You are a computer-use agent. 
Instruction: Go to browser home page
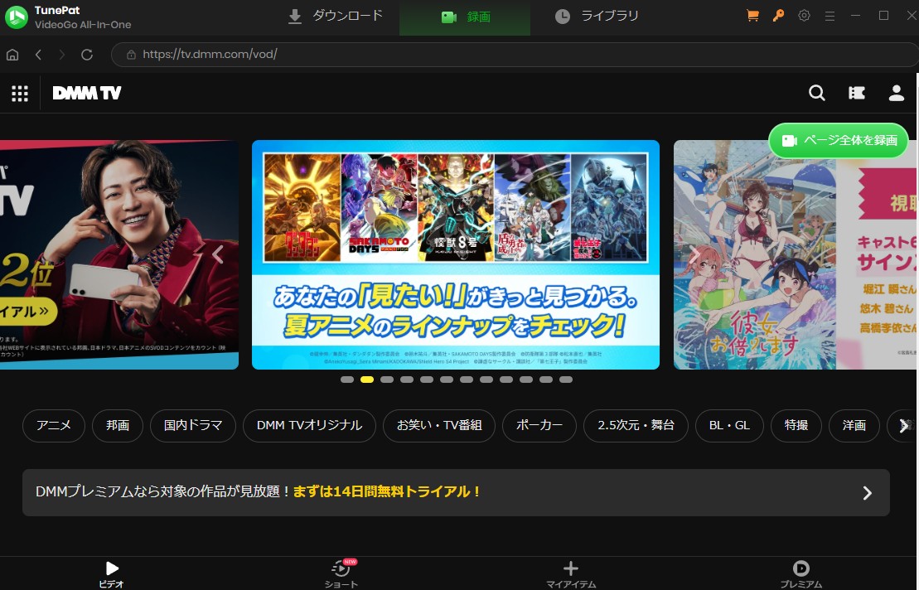[12, 55]
